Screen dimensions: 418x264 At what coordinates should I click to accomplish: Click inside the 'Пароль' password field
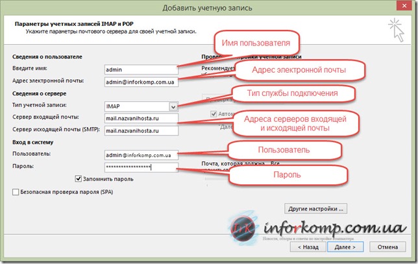(x=140, y=167)
